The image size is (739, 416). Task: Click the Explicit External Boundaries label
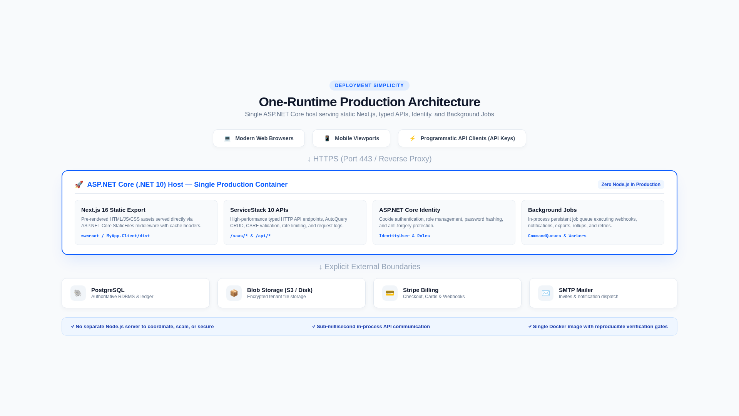click(369, 267)
